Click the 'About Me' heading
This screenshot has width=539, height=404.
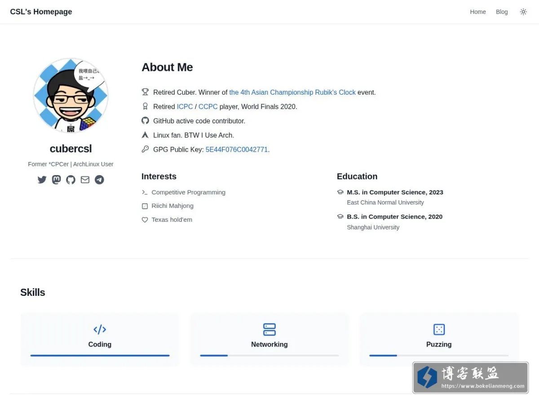[x=167, y=67]
